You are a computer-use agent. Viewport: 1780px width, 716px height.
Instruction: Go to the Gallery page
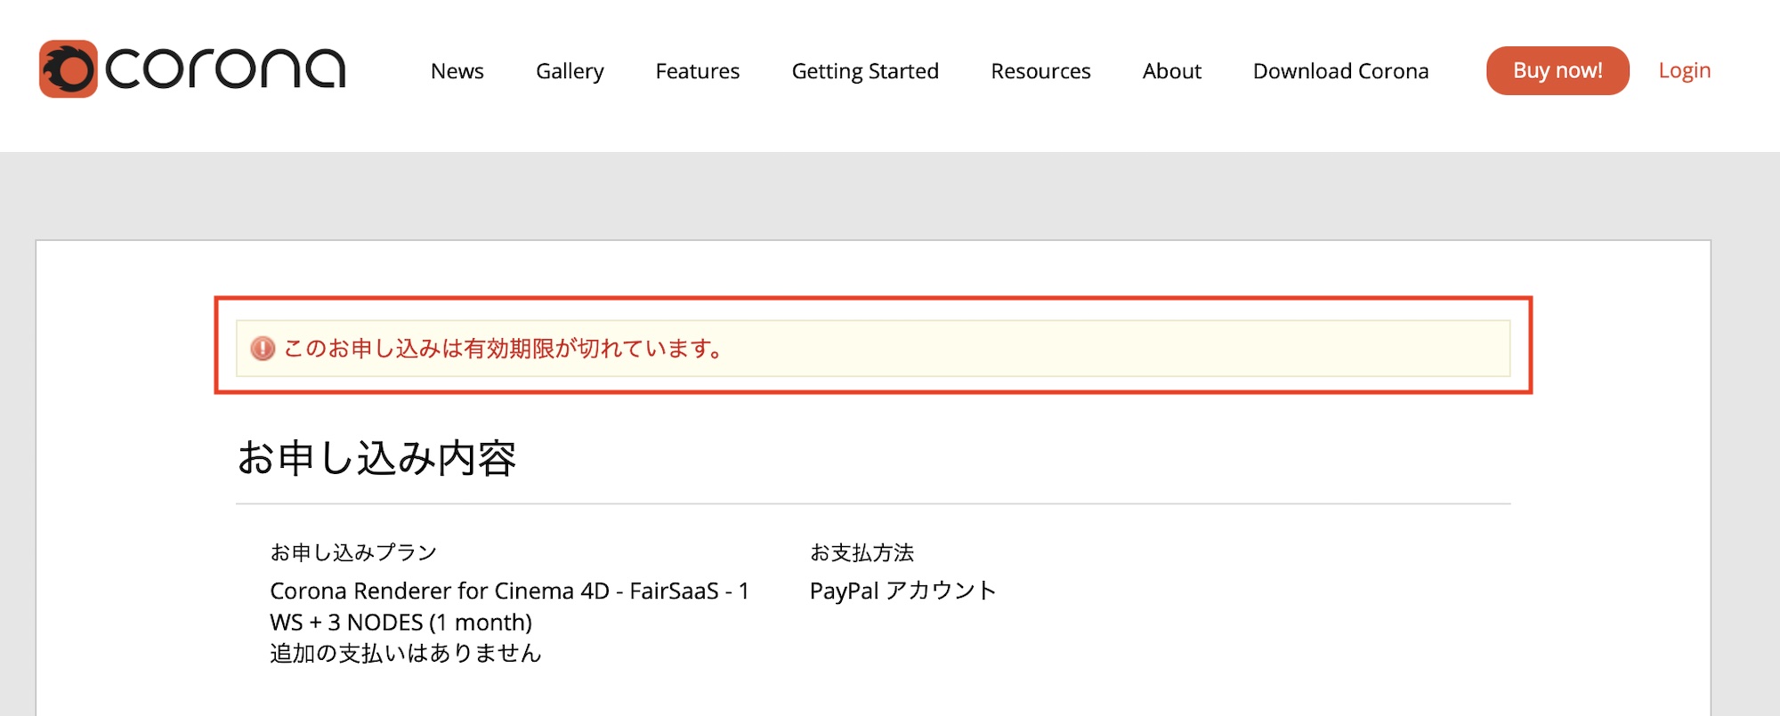570,71
